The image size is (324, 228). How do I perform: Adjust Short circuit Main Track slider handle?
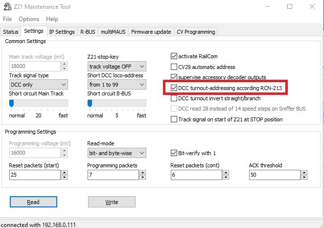pyautogui.click(x=12, y=103)
